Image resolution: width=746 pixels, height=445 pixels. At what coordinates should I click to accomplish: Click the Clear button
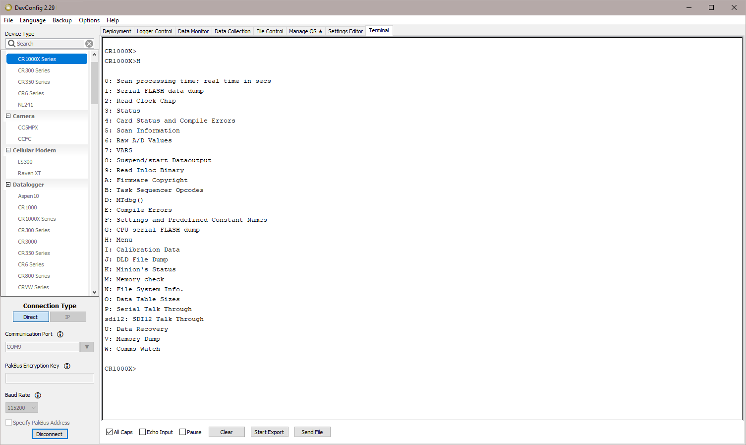coord(227,432)
